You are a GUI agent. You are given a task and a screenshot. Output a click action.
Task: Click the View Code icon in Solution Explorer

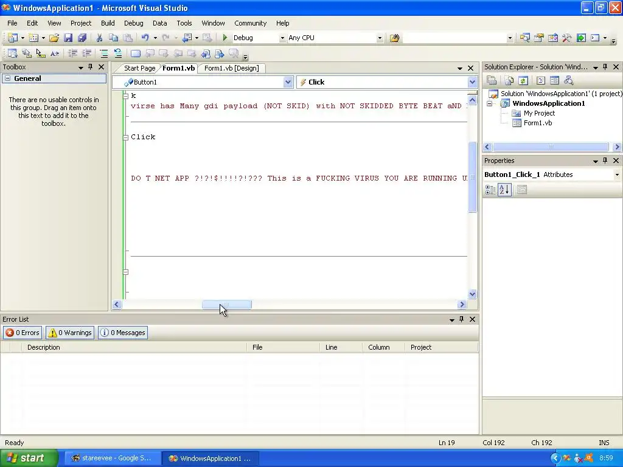(x=540, y=81)
